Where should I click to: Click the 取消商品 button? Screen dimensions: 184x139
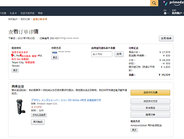[x=150, y=108]
